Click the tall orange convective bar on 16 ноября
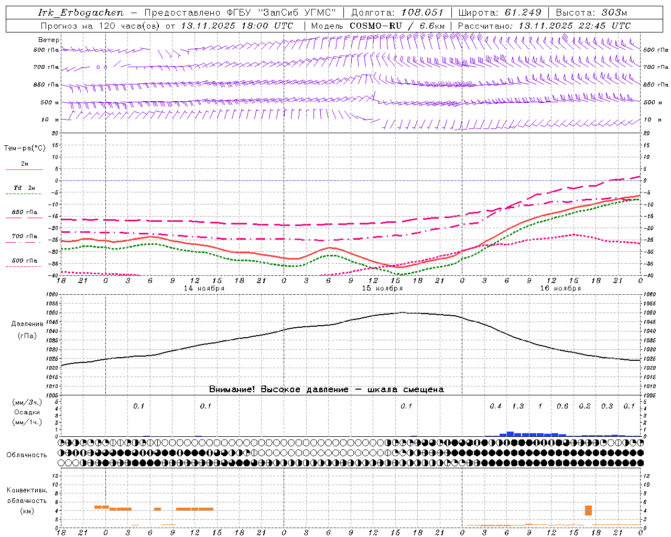 [588, 510]
